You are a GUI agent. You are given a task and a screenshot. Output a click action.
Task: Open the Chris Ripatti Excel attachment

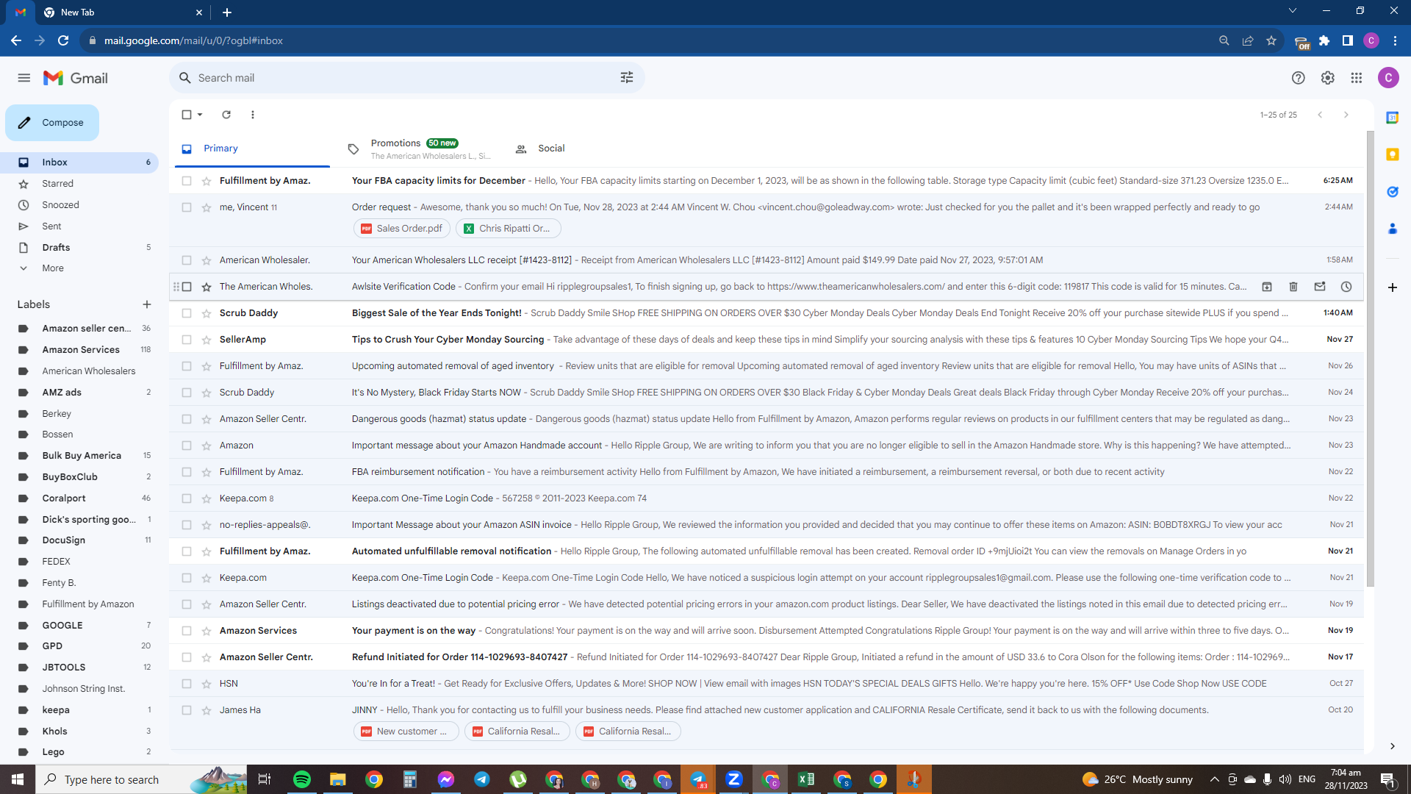click(x=508, y=229)
